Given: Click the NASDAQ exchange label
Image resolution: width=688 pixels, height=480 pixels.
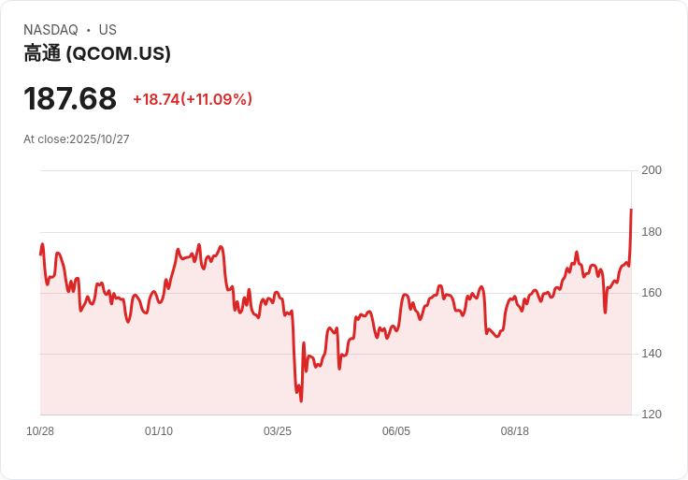Looking at the screenshot, I should click(x=50, y=30).
